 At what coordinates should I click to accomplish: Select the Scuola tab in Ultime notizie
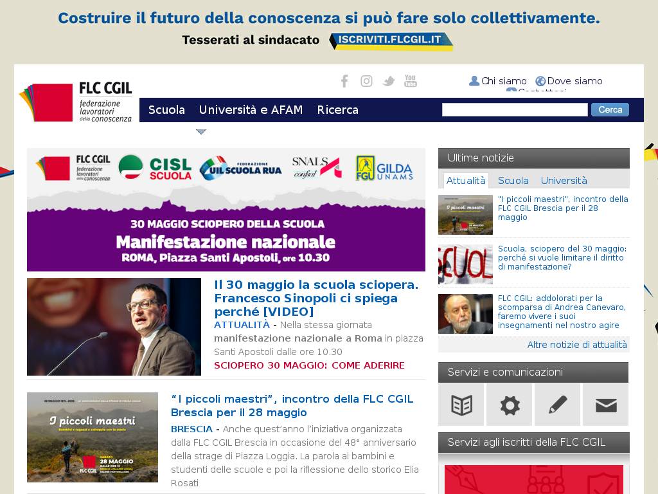coord(513,181)
